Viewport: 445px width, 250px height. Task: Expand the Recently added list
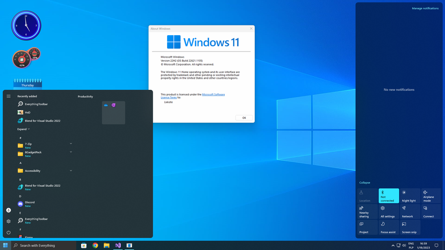(x=24, y=129)
